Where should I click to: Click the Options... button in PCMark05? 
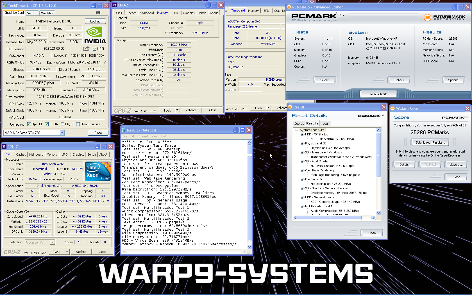click(454, 80)
